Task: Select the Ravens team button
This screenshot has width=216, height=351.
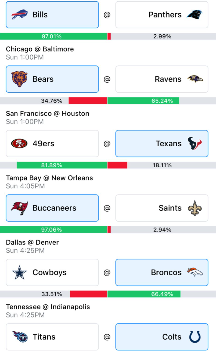Action: point(162,79)
